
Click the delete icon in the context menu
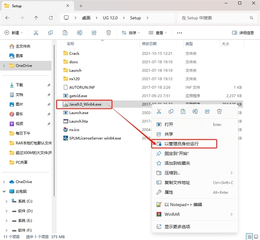[x=220, y=112]
